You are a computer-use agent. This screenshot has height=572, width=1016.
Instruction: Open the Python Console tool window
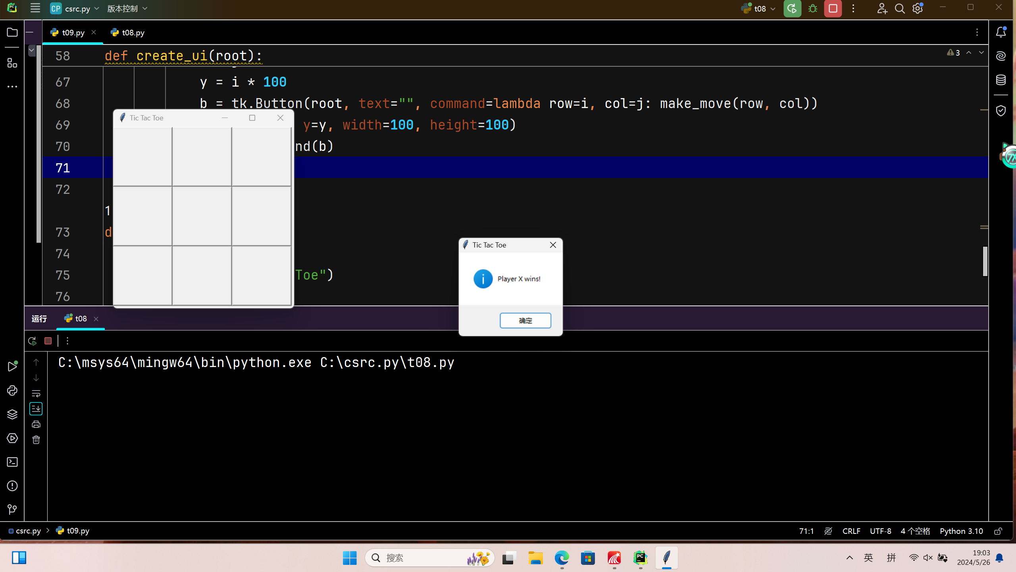12,390
